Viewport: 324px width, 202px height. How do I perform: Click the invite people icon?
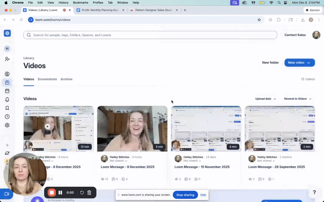(x=7, y=59)
